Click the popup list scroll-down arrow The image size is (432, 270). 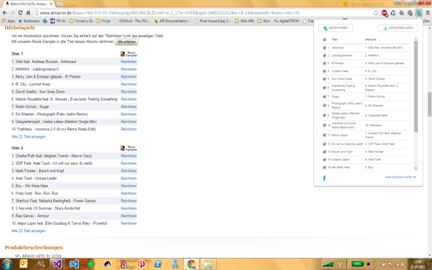coord(416,168)
